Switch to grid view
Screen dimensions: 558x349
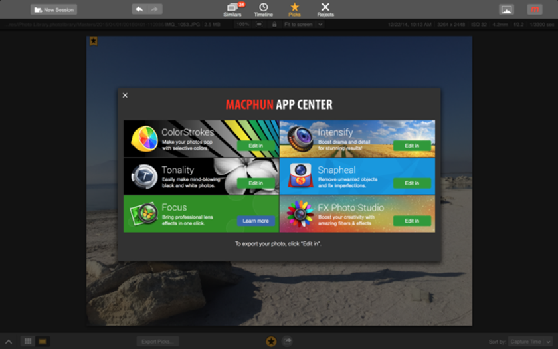click(x=28, y=341)
